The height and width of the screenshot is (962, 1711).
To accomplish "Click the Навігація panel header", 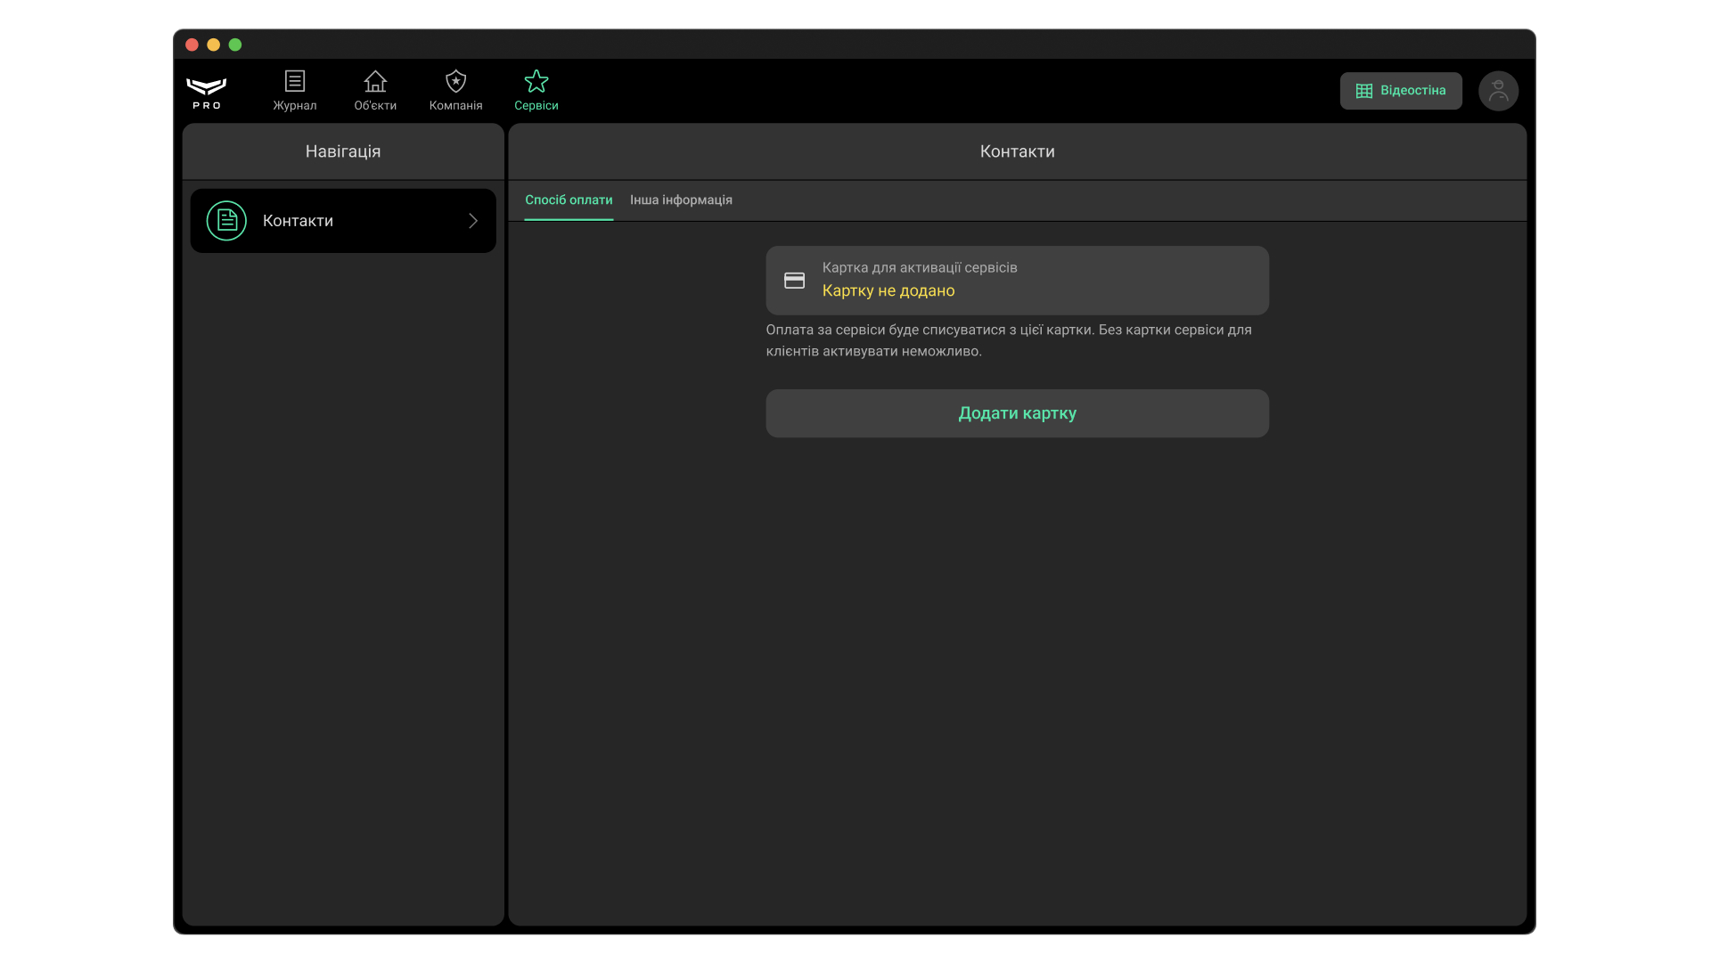I will (343, 151).
